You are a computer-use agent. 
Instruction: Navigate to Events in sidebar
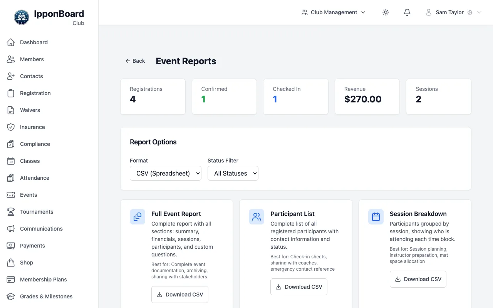click(49, 195)
